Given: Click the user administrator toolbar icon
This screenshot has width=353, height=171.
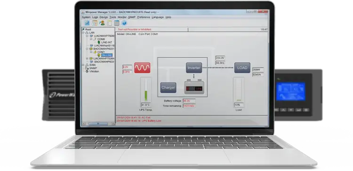Looking at the screenshot, I should tap(102, 23).
